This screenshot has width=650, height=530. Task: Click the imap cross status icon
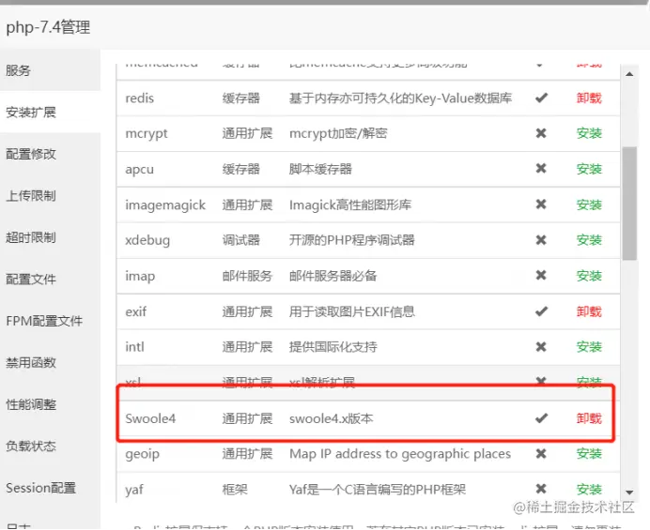[x=541, y=276]
